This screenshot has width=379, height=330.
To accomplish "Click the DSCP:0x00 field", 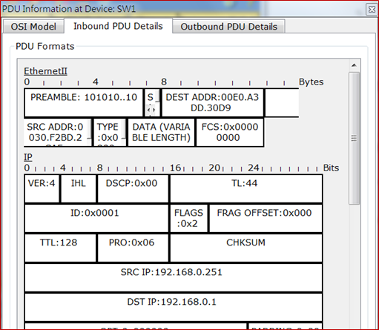I will coord(133,188).
